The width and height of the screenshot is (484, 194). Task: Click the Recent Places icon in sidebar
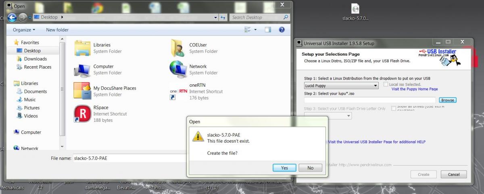point(19,67)
